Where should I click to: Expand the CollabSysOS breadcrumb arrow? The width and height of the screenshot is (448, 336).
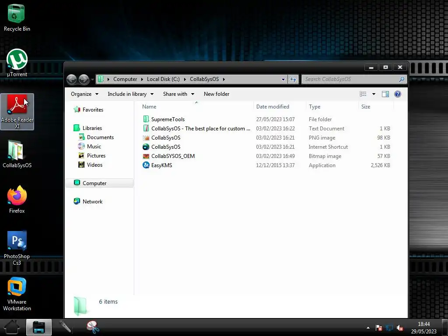pos(224,79)
